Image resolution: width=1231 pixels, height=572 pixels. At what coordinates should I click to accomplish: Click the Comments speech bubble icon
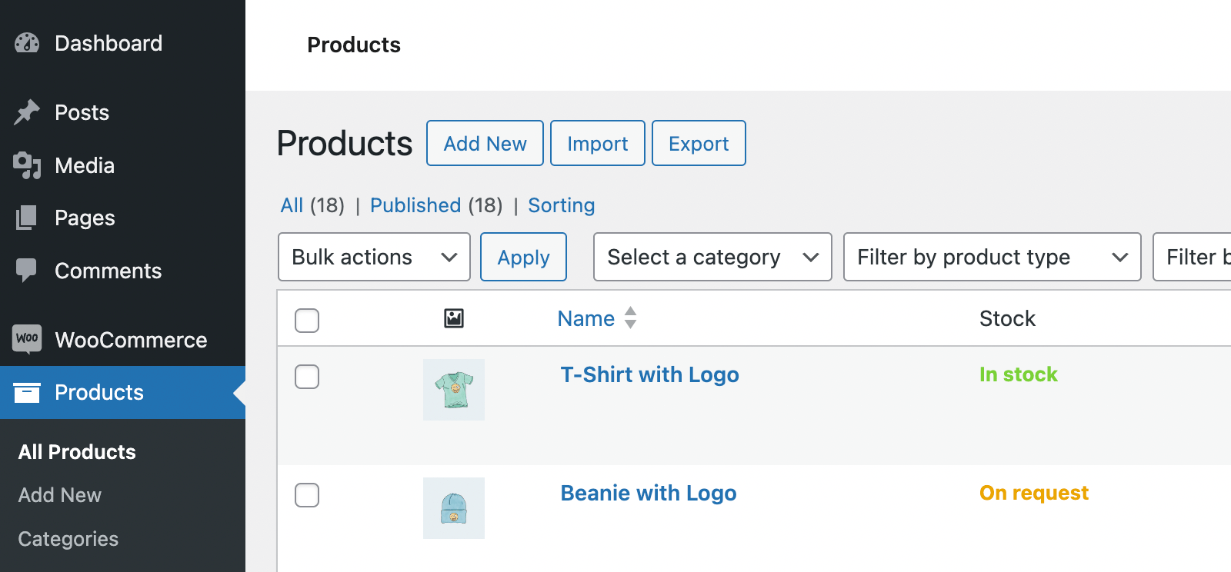pyautogui.click(x=27, y=271)
